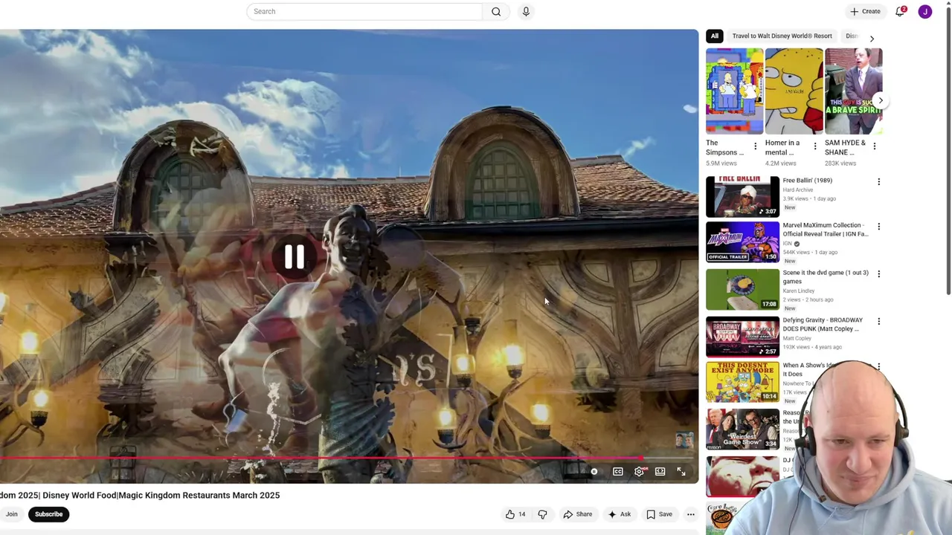Click the Share button

tap(578, 514)
